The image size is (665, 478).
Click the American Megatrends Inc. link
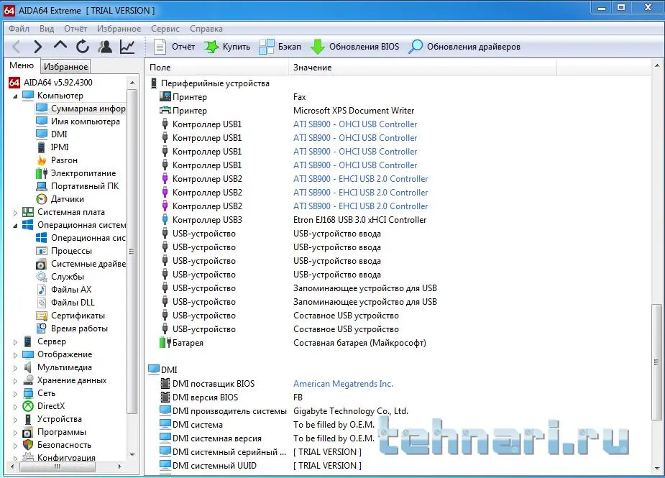[x=343, y=384]
